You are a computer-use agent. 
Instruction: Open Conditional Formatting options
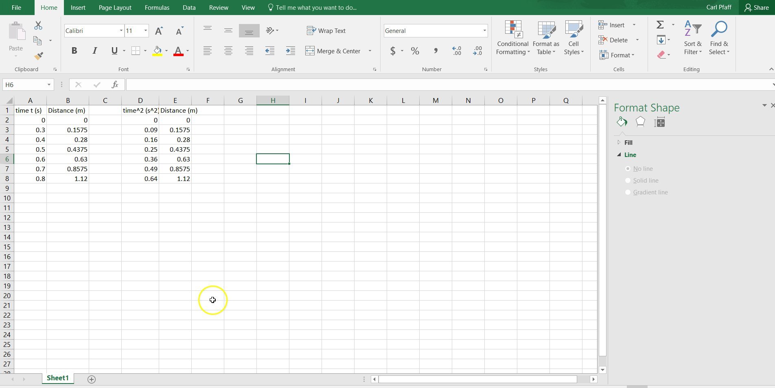tap(512, 39)
